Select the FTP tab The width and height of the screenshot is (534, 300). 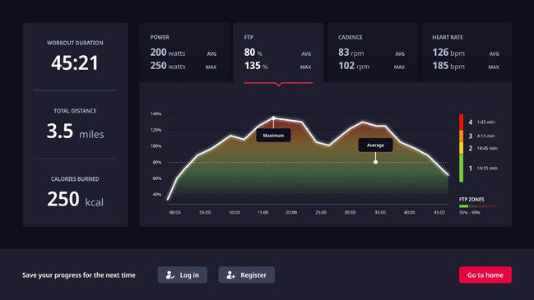[x=278, y=53]
